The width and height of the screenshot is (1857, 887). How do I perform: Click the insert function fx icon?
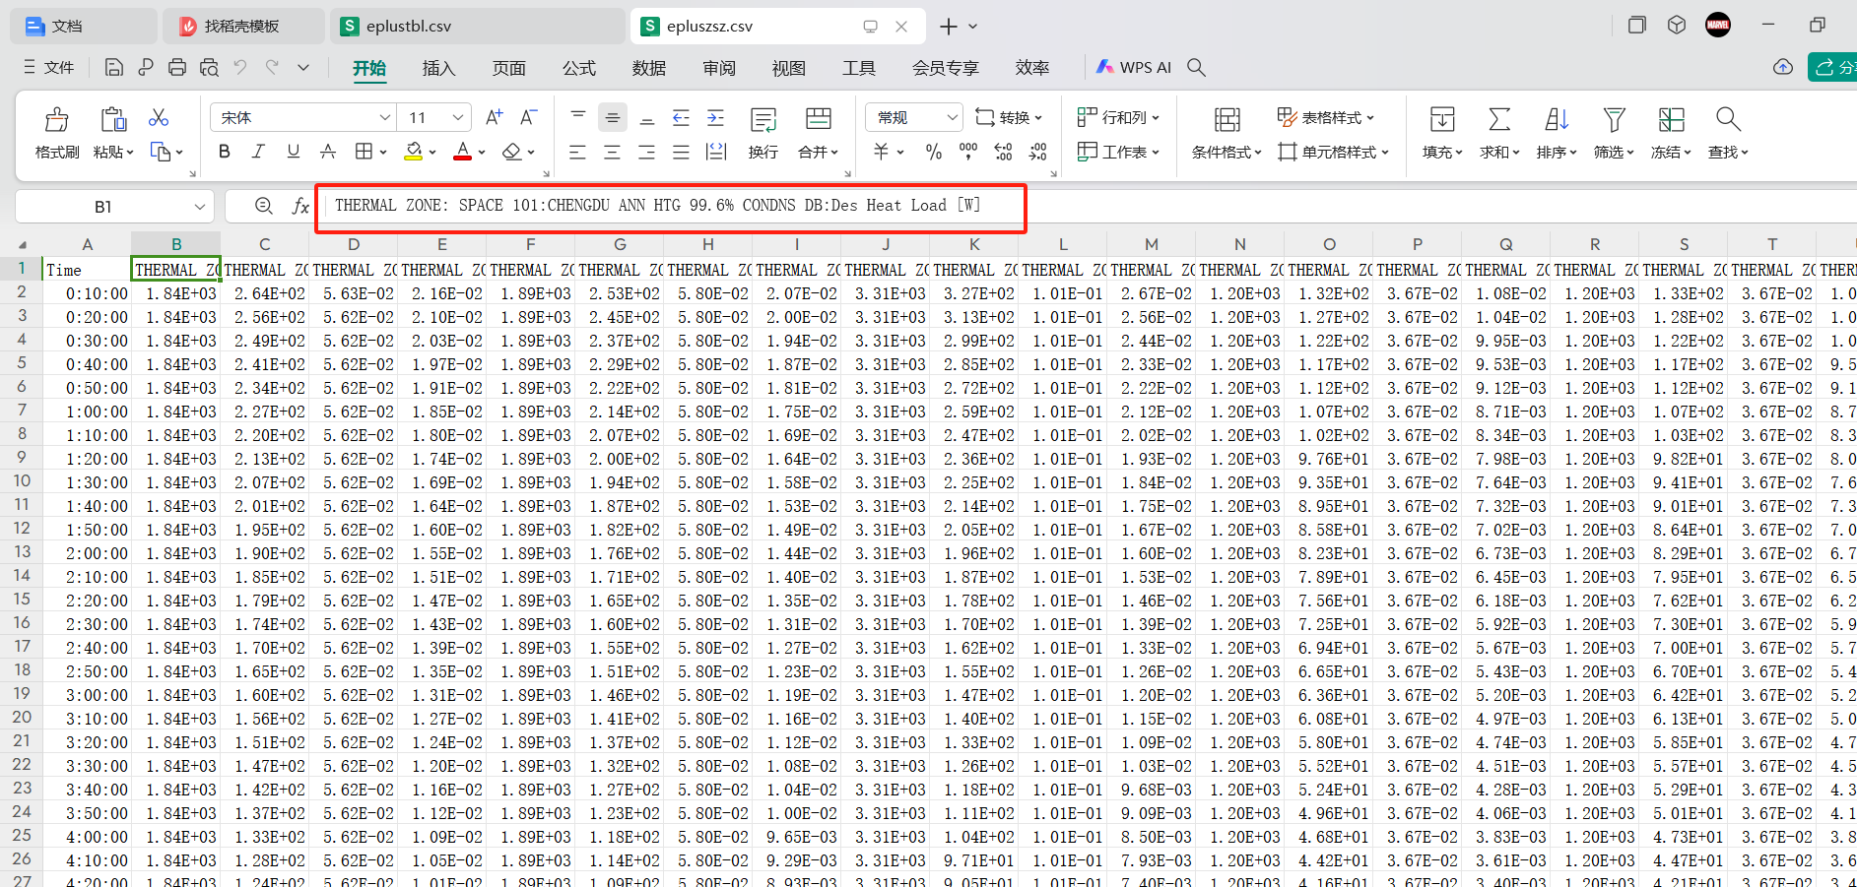[300, 206]
